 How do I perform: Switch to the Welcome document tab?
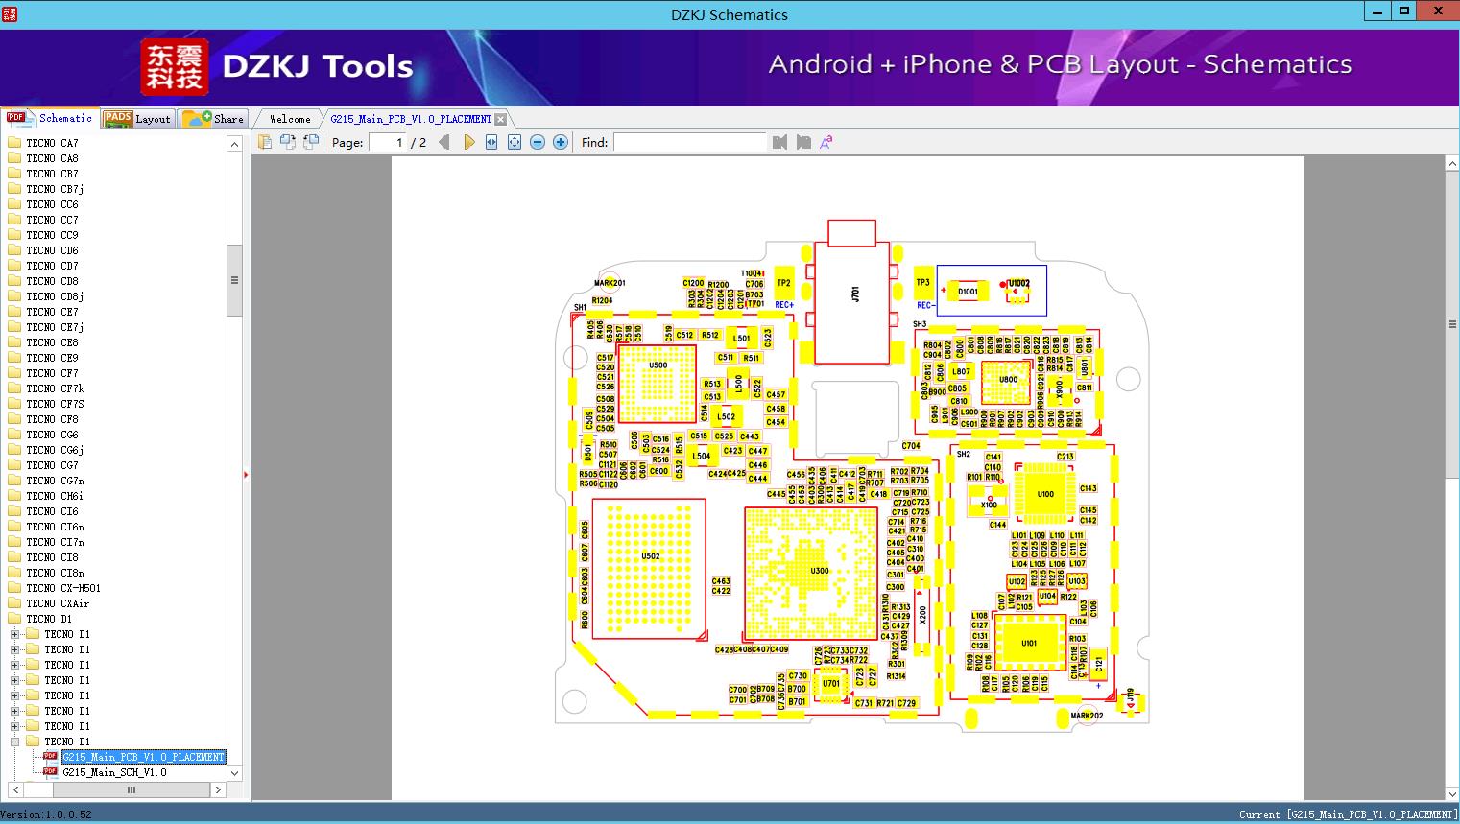[289, 119]
